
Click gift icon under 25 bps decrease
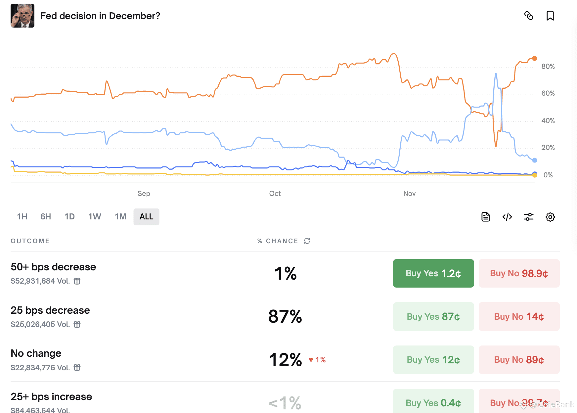77,324
